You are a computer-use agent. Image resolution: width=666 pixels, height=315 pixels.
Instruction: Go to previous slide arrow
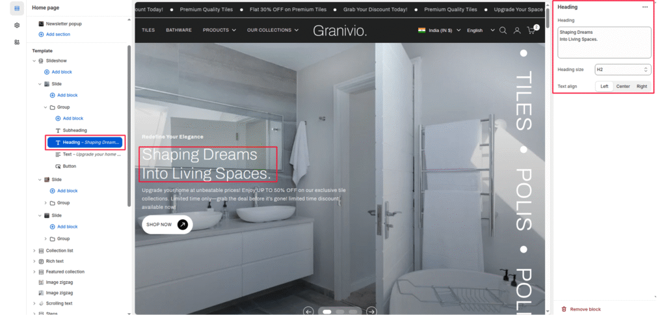point(309,311)
